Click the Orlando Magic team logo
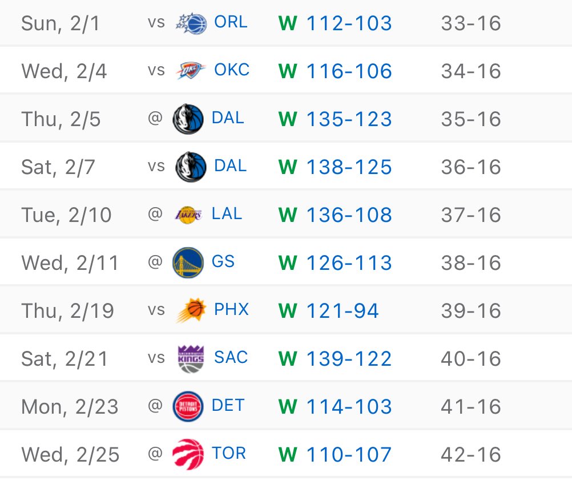This screenshot has width=572, height=493. pyautogui.click(x=191, y=24)
